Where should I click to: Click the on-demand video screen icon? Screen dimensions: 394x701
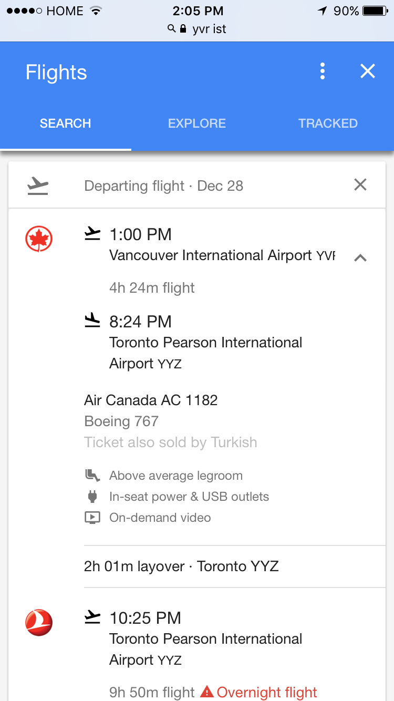coord(92,518)
